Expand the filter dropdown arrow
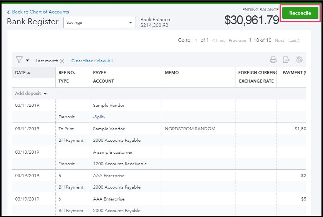 coord(28,60)
